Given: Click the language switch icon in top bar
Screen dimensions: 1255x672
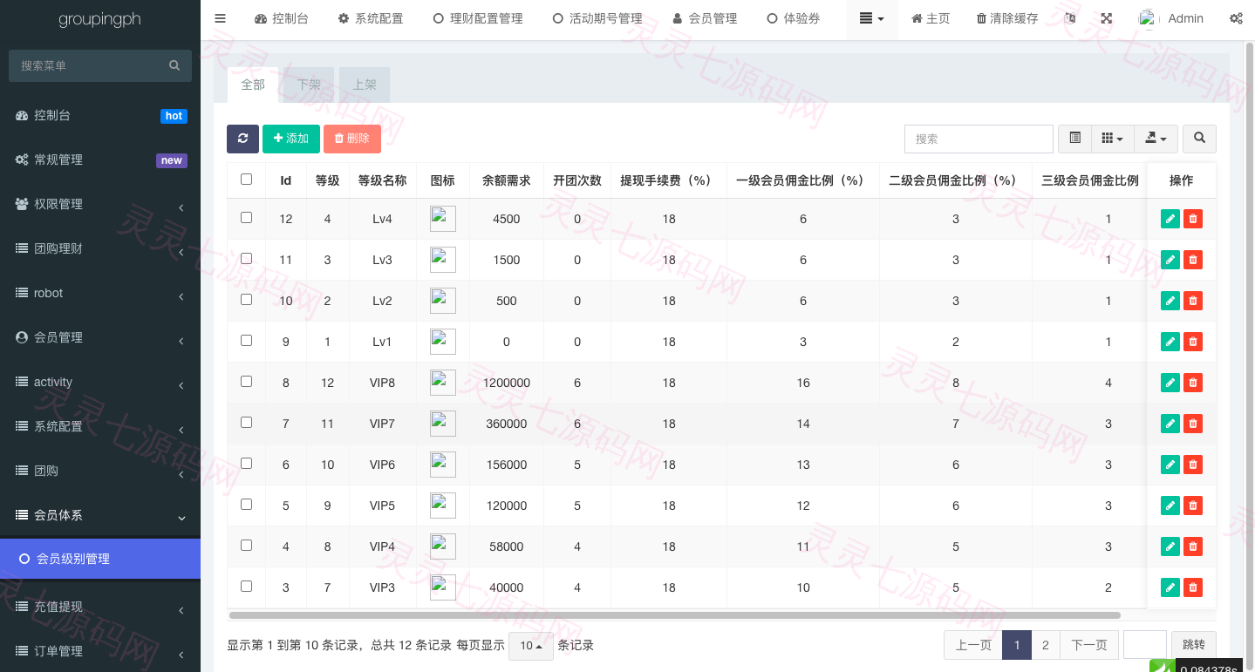Looking at the screenshot, I should tap(1070, 18).
